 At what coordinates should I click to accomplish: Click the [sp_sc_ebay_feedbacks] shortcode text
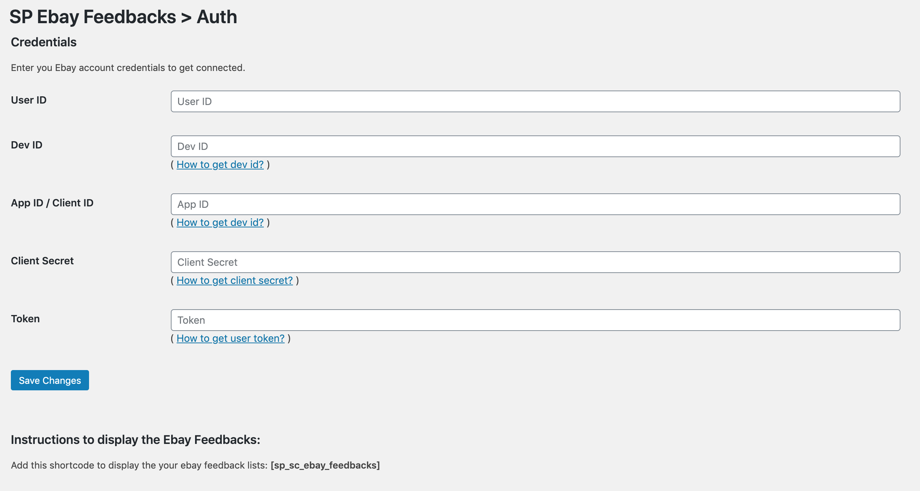click(325, 465)
